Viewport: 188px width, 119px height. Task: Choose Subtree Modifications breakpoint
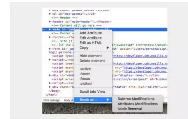[x=136, y=99]
